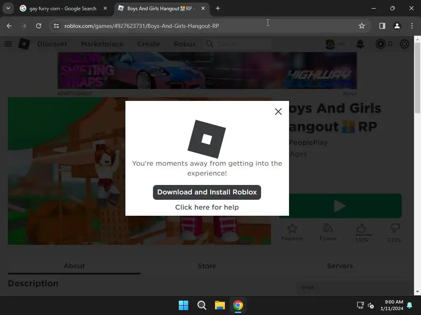Open the taskbar notification bell

pos(410,305)
